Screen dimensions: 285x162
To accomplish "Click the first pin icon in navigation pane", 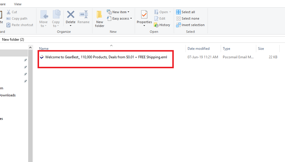I will coord(26,60).
